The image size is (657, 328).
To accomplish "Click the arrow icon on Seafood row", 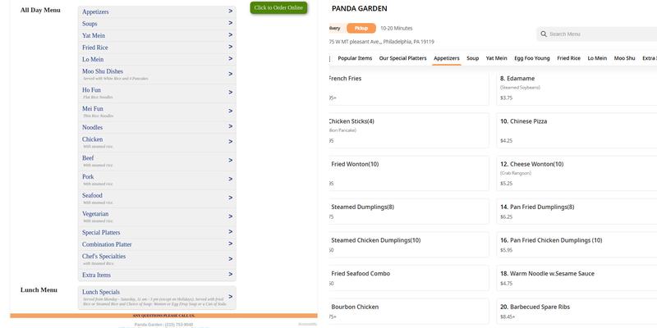I will pyautogui.click(x=230, y=197).
